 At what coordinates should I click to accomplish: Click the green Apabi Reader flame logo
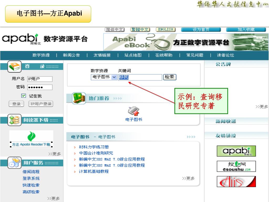[32, 137]
